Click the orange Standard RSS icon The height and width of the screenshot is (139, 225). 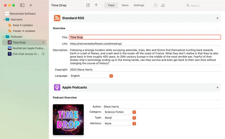[57, 18]
